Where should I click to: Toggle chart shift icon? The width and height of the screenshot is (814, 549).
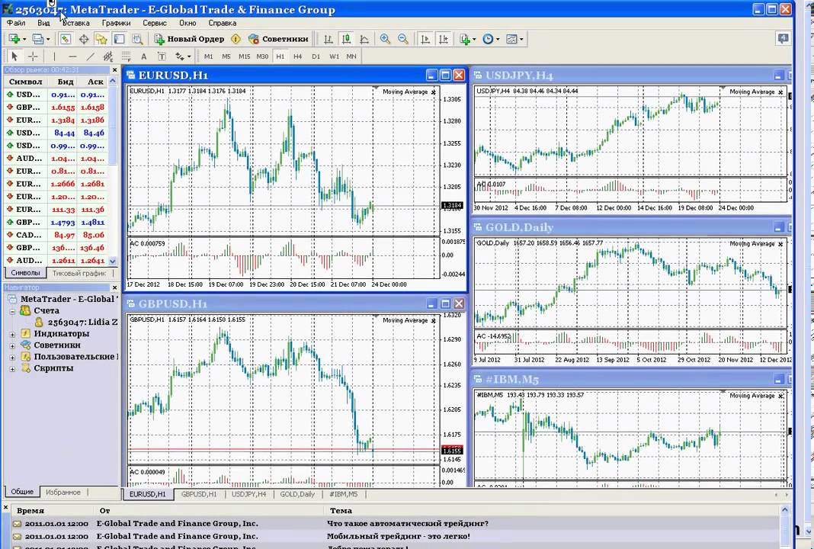(x=444, y=39)
